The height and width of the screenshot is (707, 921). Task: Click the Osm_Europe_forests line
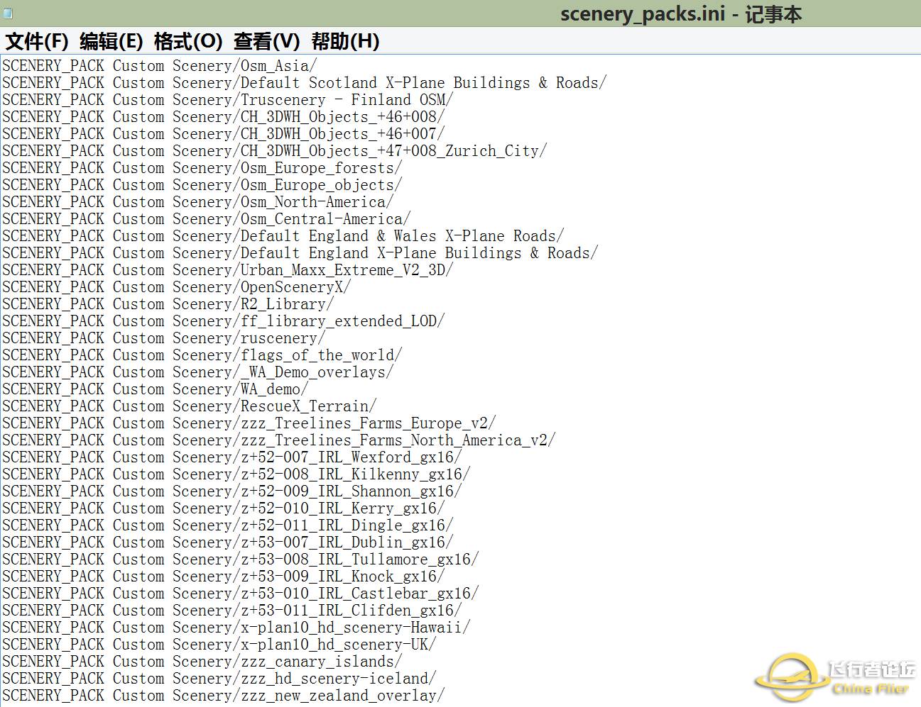point(202,168)
